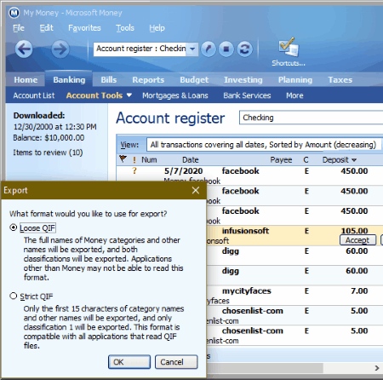
Task: Select the first chosenlist-com payee row
Action: [253, 311]
